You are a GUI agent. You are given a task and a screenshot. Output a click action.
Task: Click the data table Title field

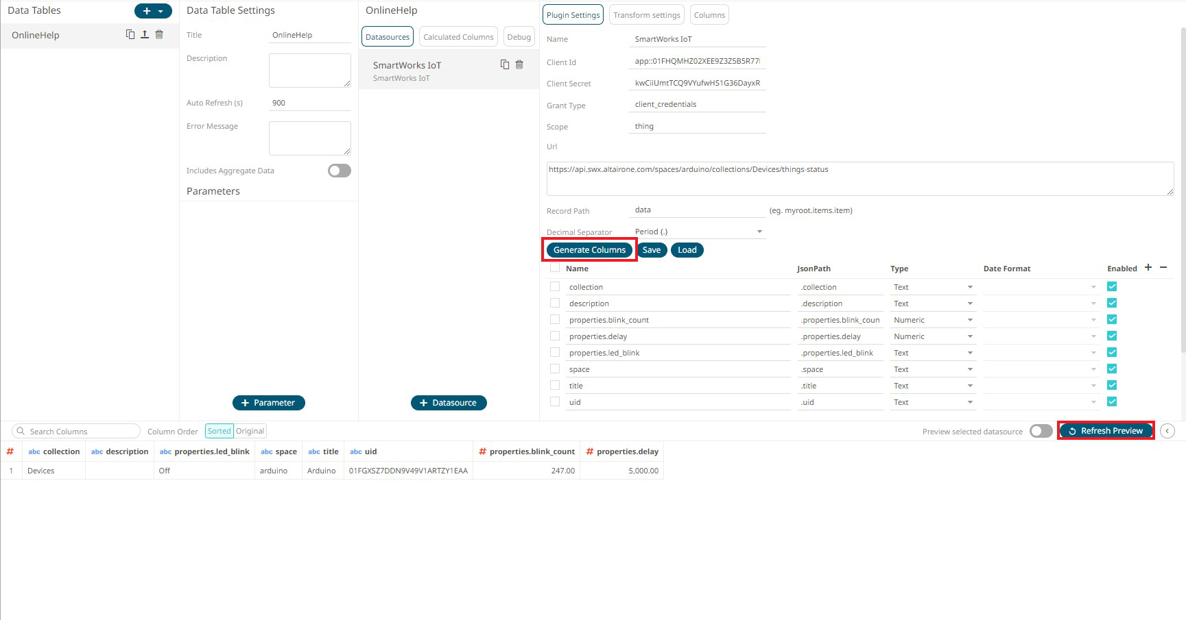[x=310, y=35]
